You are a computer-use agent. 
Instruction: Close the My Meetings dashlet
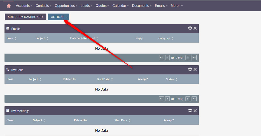point(195,110)
